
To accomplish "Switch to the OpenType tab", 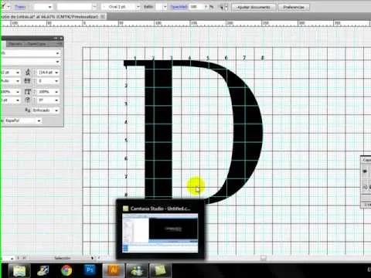I will coord(36,44).
